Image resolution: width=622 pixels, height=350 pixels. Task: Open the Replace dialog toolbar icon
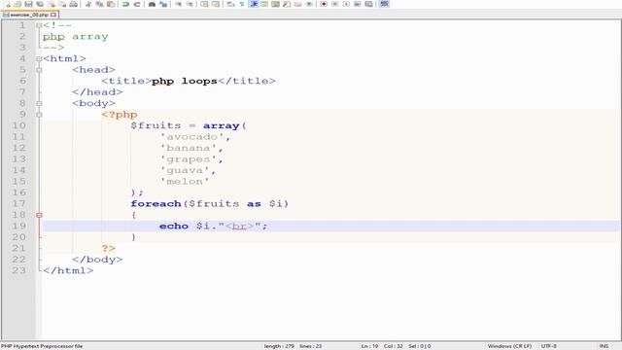163,4
